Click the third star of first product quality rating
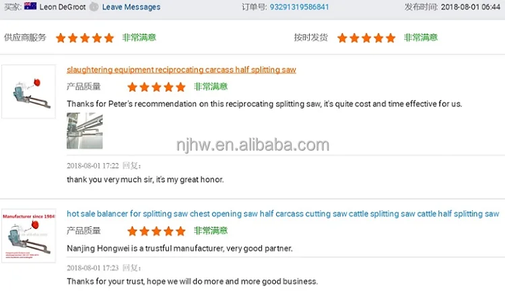The height and width of the screenshot is (291, 505). [156, 87]
